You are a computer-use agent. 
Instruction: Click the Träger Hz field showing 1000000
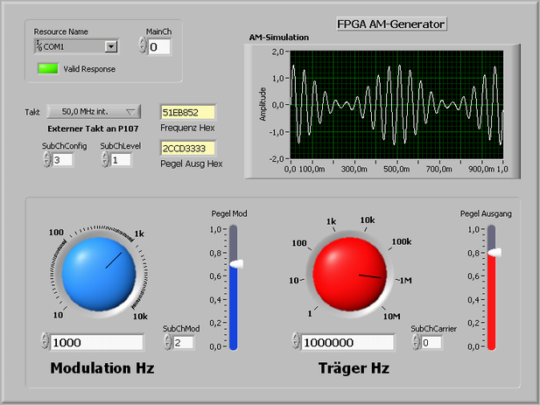[x=347, y=342]
